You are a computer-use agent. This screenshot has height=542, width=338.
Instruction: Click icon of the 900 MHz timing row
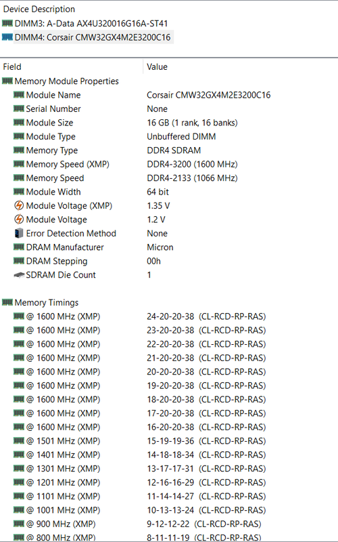coord(19,524)
